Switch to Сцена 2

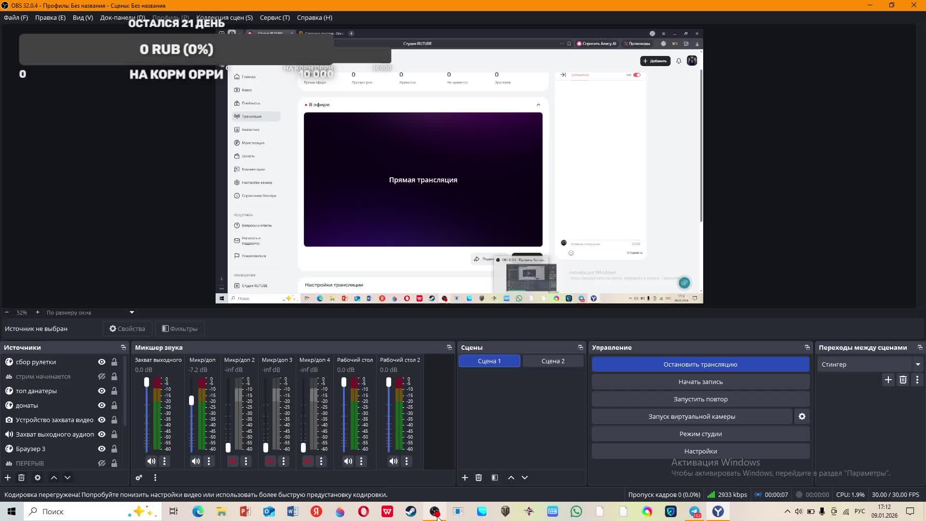click(553, 361)
